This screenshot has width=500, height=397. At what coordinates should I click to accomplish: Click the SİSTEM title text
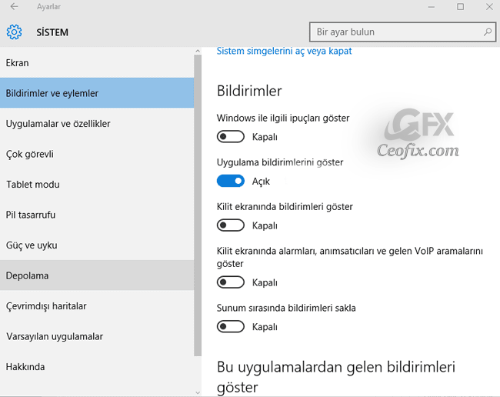click(x=52, y=32)
